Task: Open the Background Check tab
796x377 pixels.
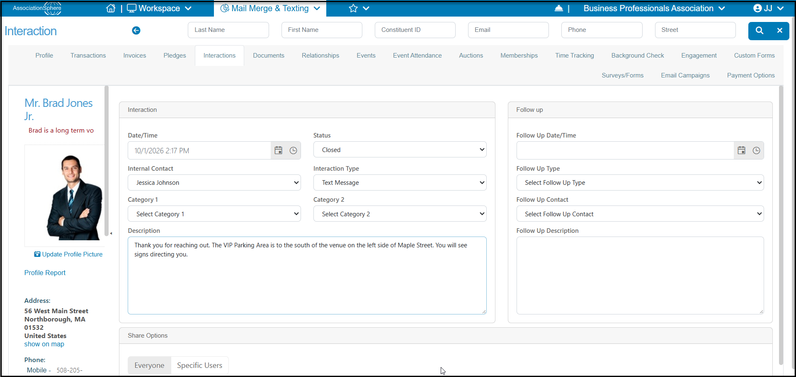Action: (x=638, y=56)
